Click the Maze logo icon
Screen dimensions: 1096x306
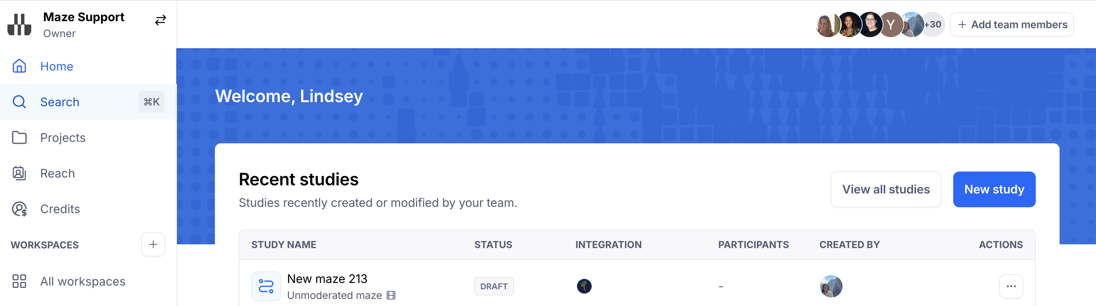click(x=19, y=24)
